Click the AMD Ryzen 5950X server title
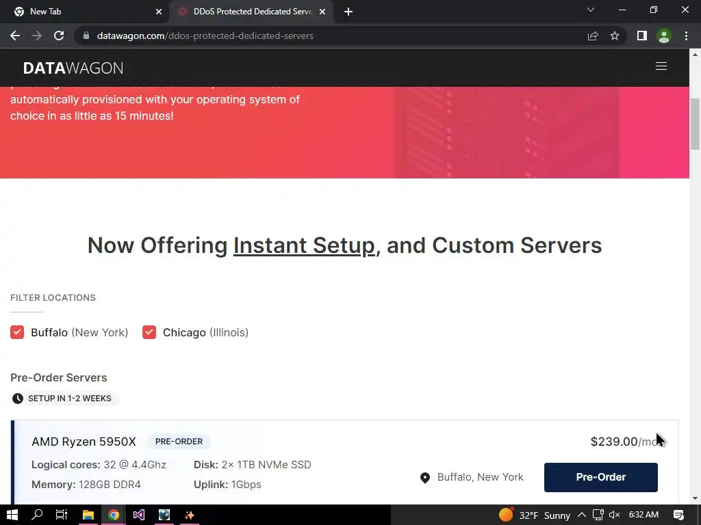The image size is (701, 525). 84,442
